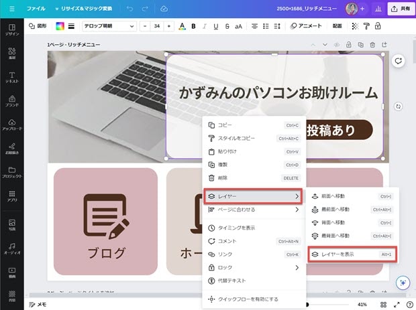Open the テキスト text tool in sidebar
416x310 pixels.
click(x=11, y=77)
